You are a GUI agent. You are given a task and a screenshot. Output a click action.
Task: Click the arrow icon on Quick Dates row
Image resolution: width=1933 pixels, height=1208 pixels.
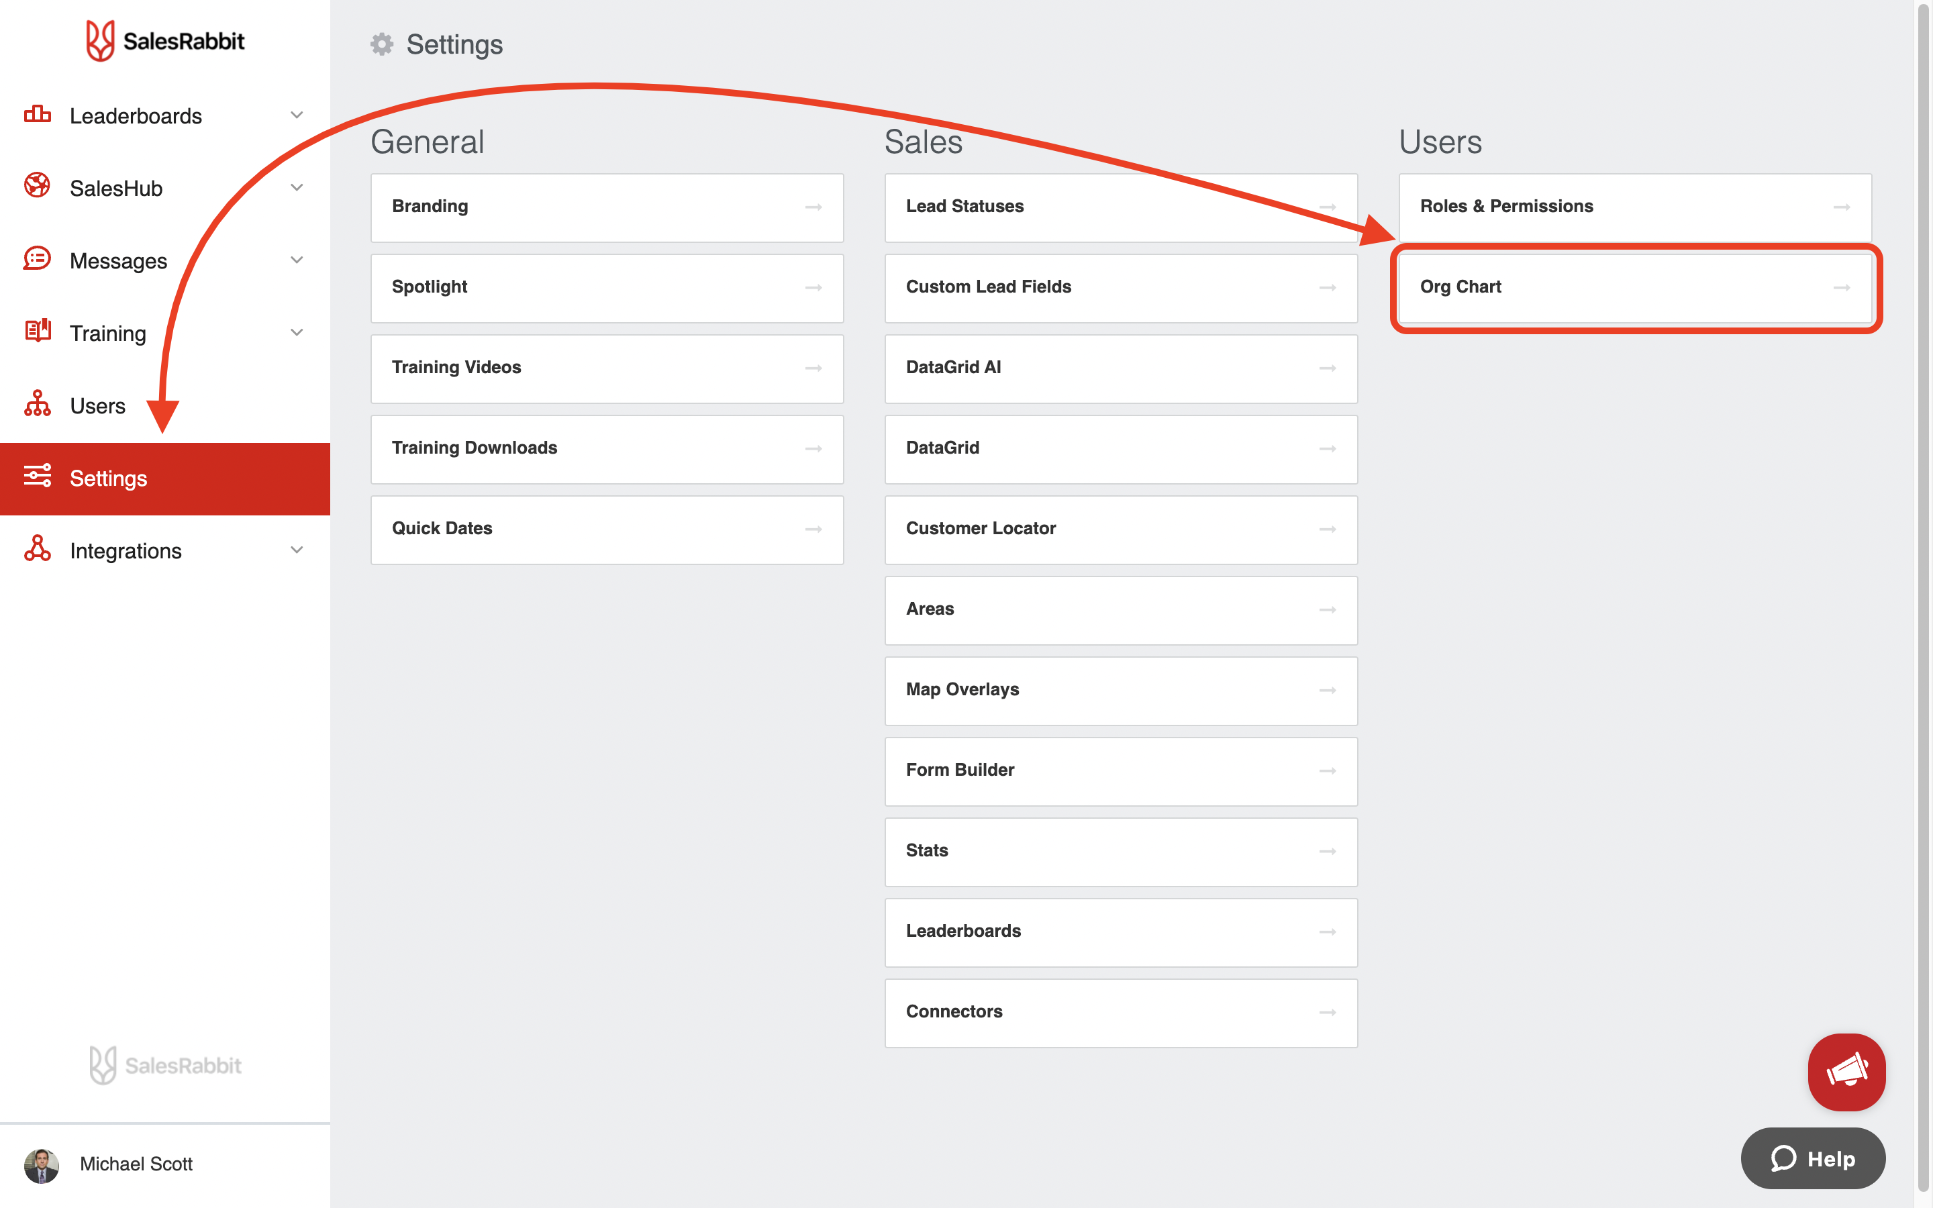tap(813, 530)
